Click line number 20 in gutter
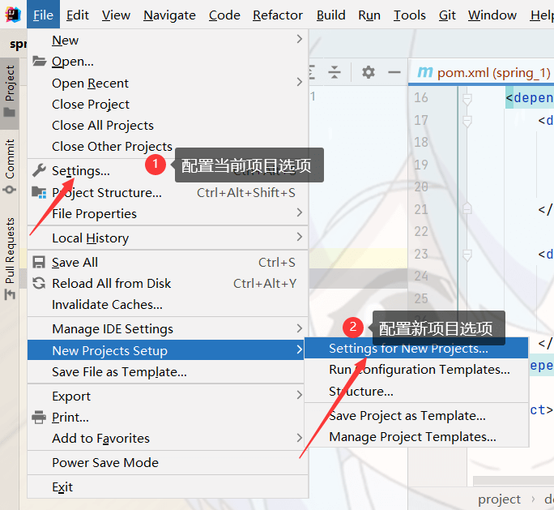 (x=421, y=186)
